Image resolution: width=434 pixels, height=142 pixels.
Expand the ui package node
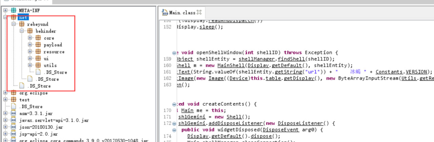(x=30, y=58)
